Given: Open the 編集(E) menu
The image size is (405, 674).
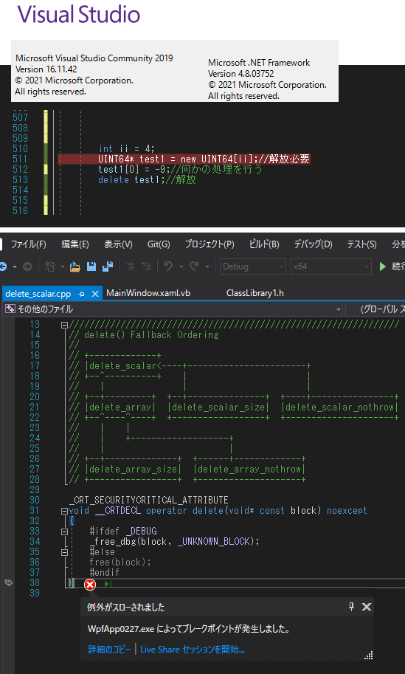Looking at the screenshot, I should (x=75, y=244).
